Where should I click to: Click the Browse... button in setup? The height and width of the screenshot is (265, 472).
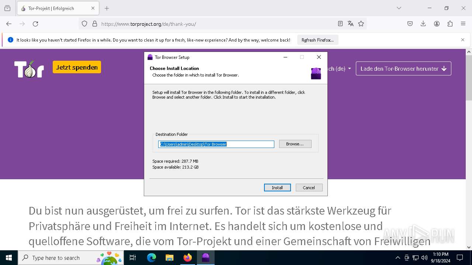295,144
